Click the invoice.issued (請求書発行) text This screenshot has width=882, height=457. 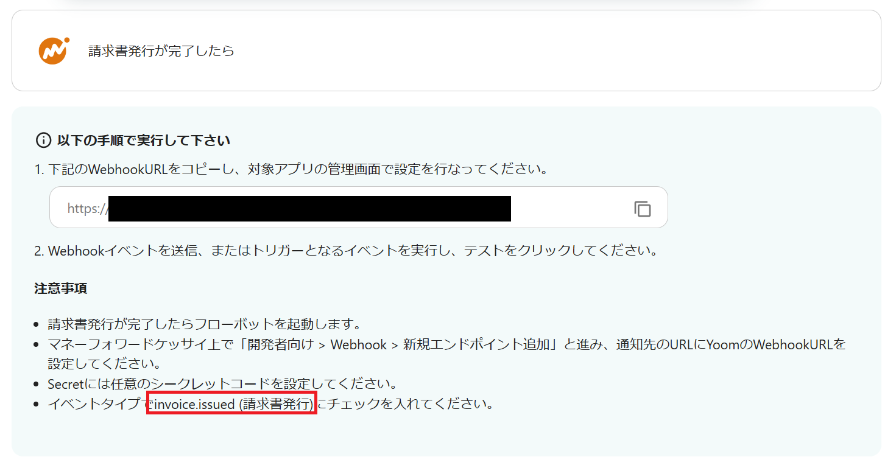click(234, 404)
